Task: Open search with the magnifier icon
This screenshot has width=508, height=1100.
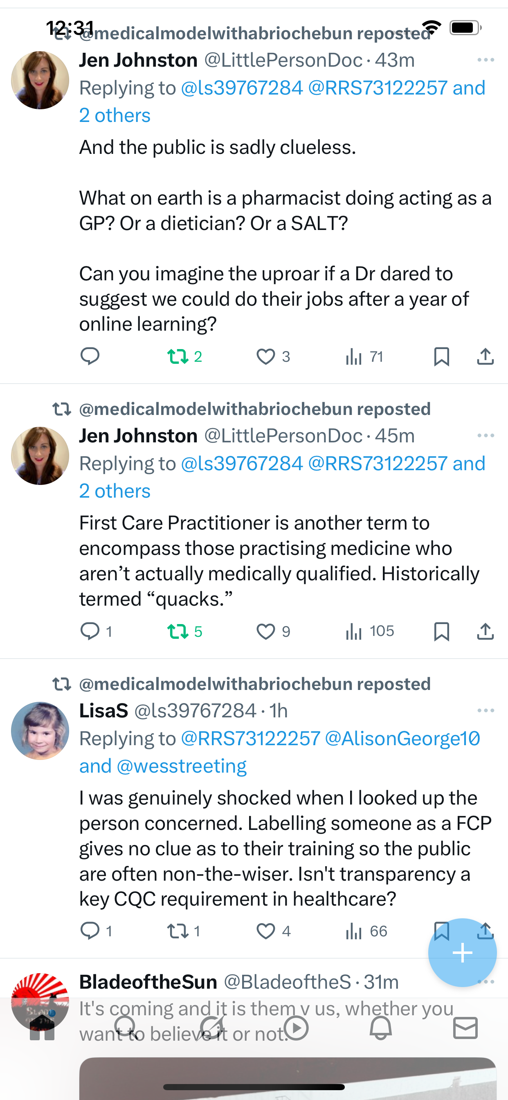Action: point(126,1028)
